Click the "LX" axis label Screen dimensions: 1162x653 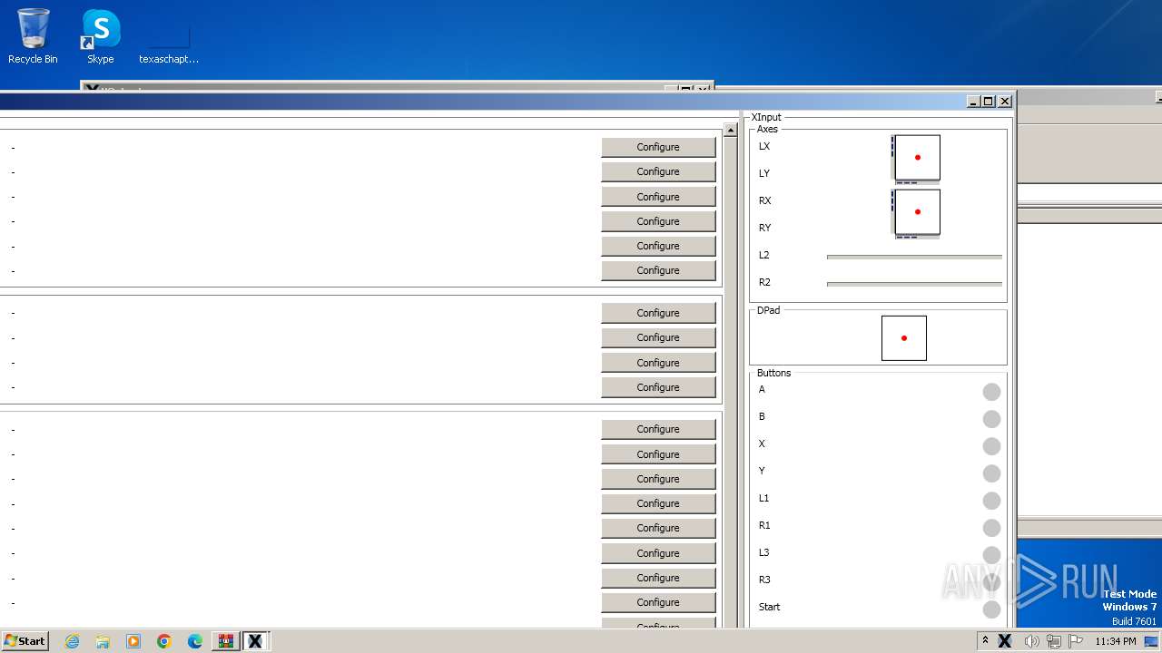tap(764, 146)
